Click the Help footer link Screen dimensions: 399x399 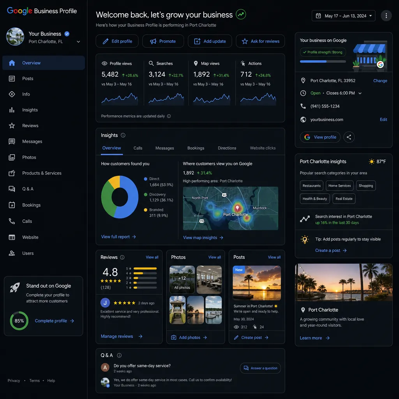coord(51,381)
